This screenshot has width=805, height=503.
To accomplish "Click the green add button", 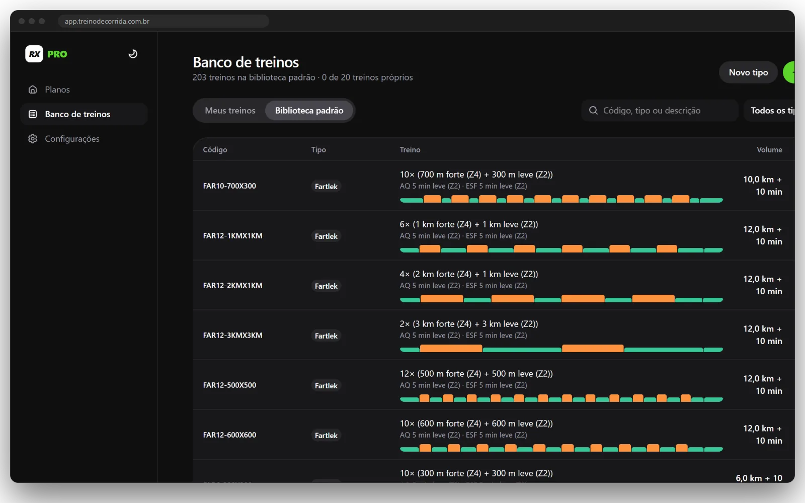I will click(x=789, y=72).
